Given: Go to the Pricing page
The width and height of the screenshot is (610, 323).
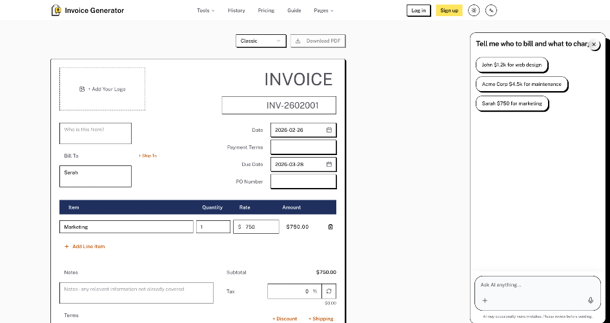Looking at the screenshot, I should 266,10.
